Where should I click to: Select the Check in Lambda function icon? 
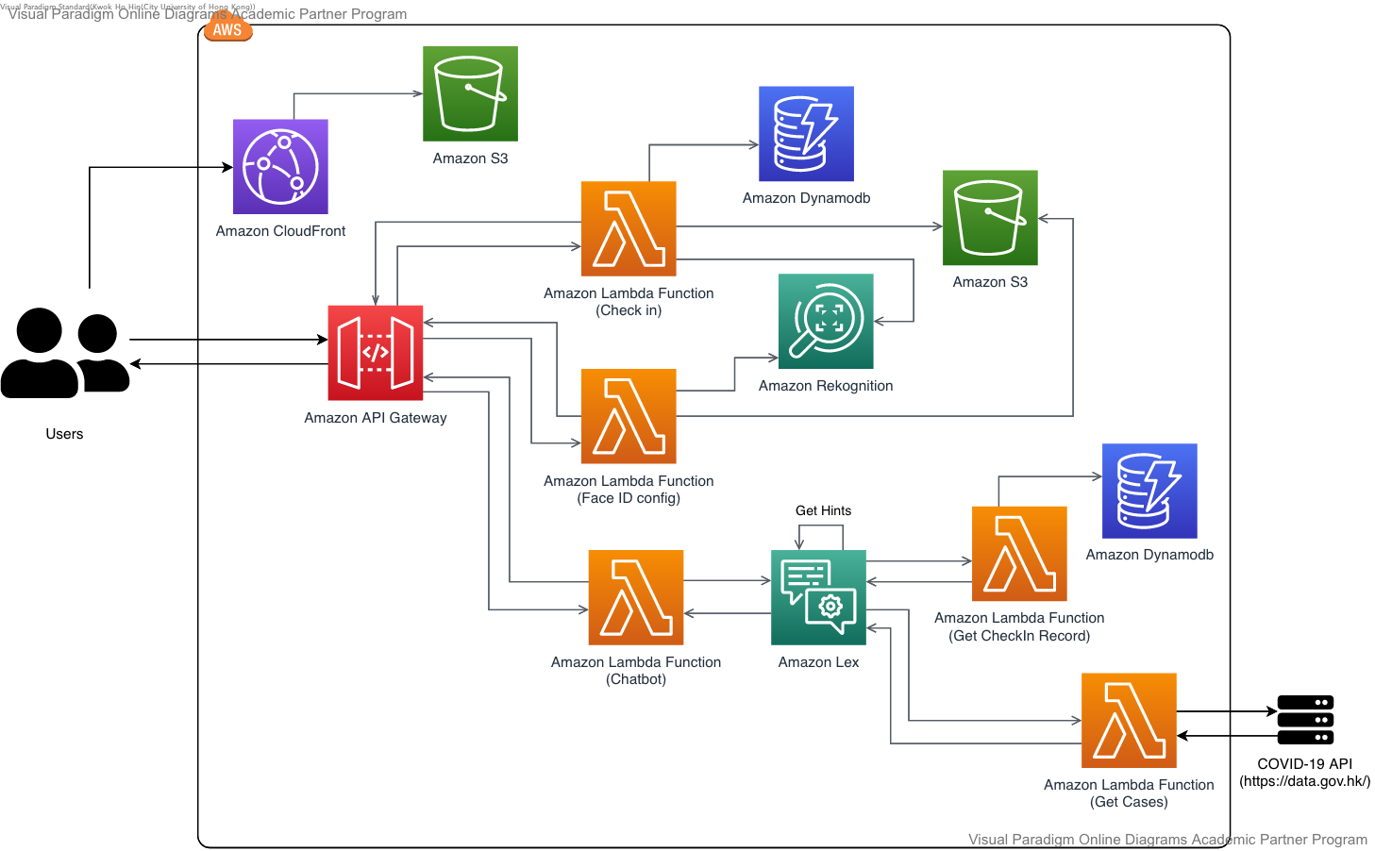[629, 228]
